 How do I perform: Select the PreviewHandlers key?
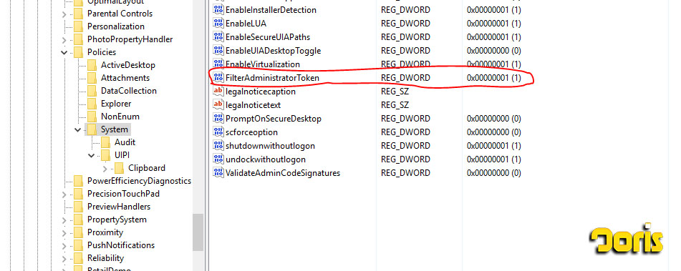[x=119, y=207]
